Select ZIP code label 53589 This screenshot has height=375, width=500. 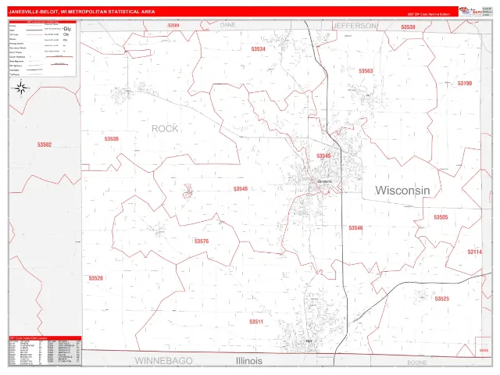tap(173, 25)
